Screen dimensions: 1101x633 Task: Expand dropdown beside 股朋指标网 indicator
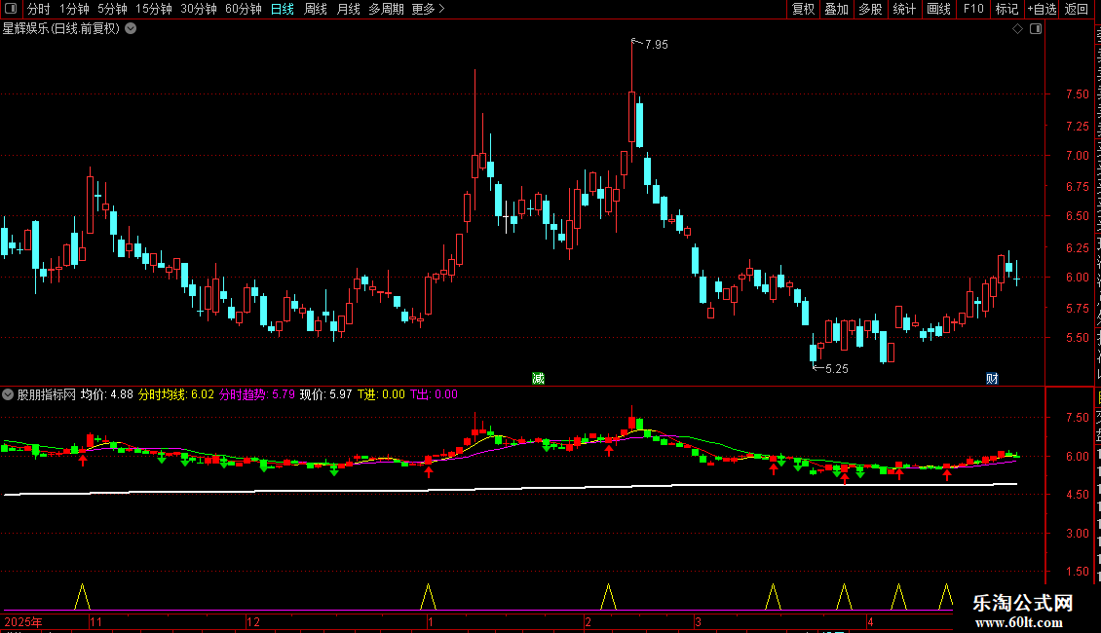pyautogui.click(x=8, y=394)
